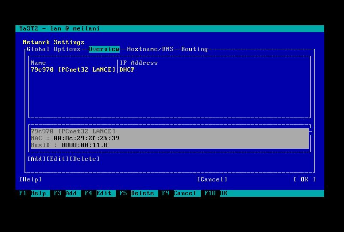Click the F3 Add function key label
Image resolution: width=344 pixels, height=232 pixels.
pos(67,193)
